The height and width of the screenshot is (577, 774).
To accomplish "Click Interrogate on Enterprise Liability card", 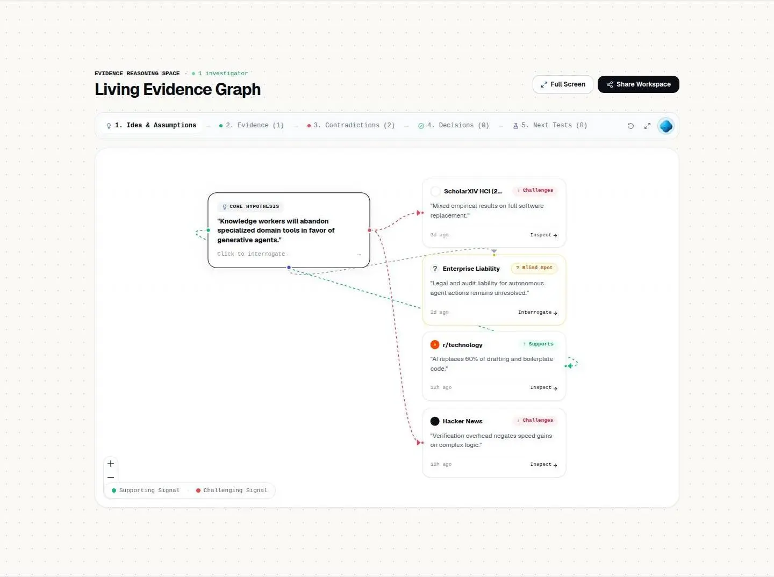I will point(537,312).
